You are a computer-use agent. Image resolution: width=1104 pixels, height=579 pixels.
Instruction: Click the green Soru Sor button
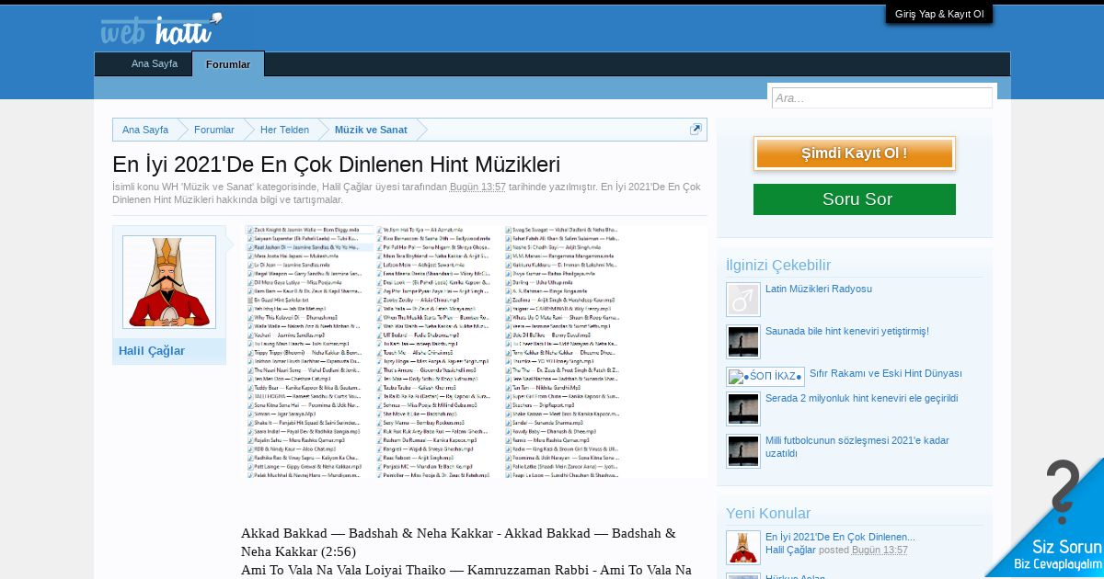tap(854, 199)
